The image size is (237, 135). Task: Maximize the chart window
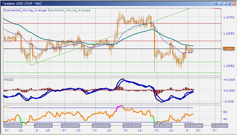pyautogui.click(x=229, y=3)
